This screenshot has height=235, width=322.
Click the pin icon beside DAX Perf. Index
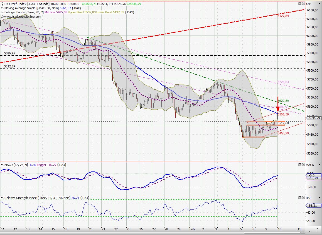2,4
